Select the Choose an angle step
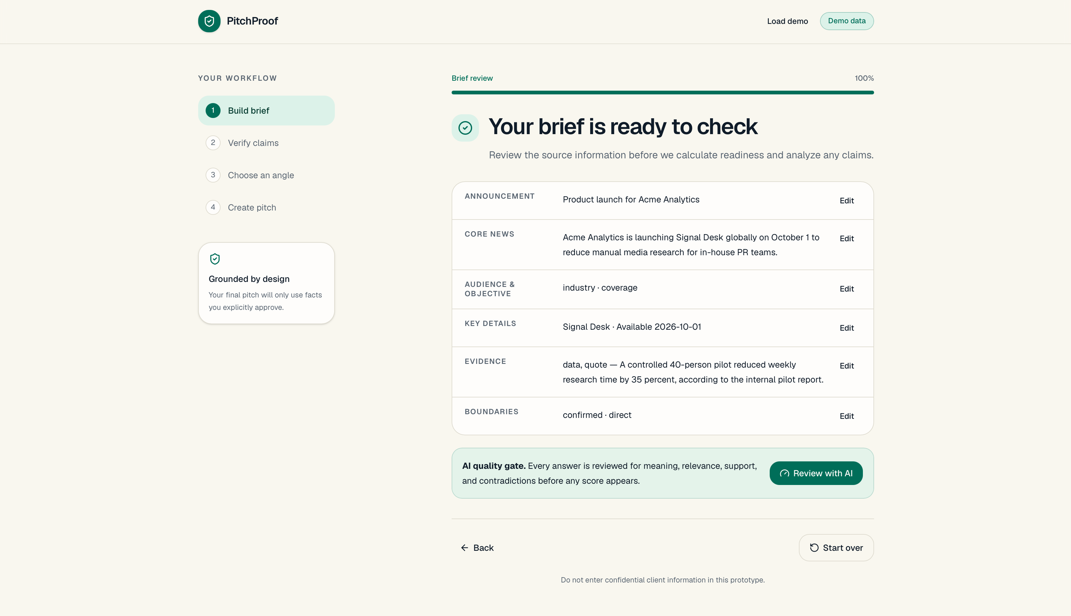This screenshot has width=1071, height=616. tap(266, 175)
